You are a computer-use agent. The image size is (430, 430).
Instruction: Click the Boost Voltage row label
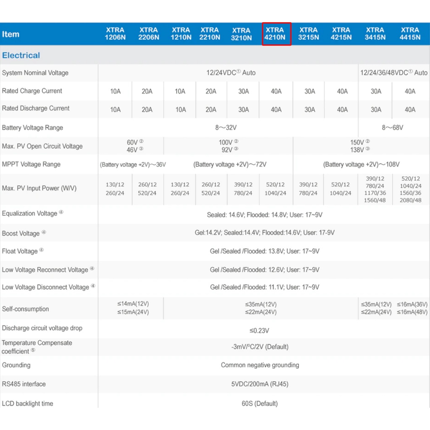24,233
